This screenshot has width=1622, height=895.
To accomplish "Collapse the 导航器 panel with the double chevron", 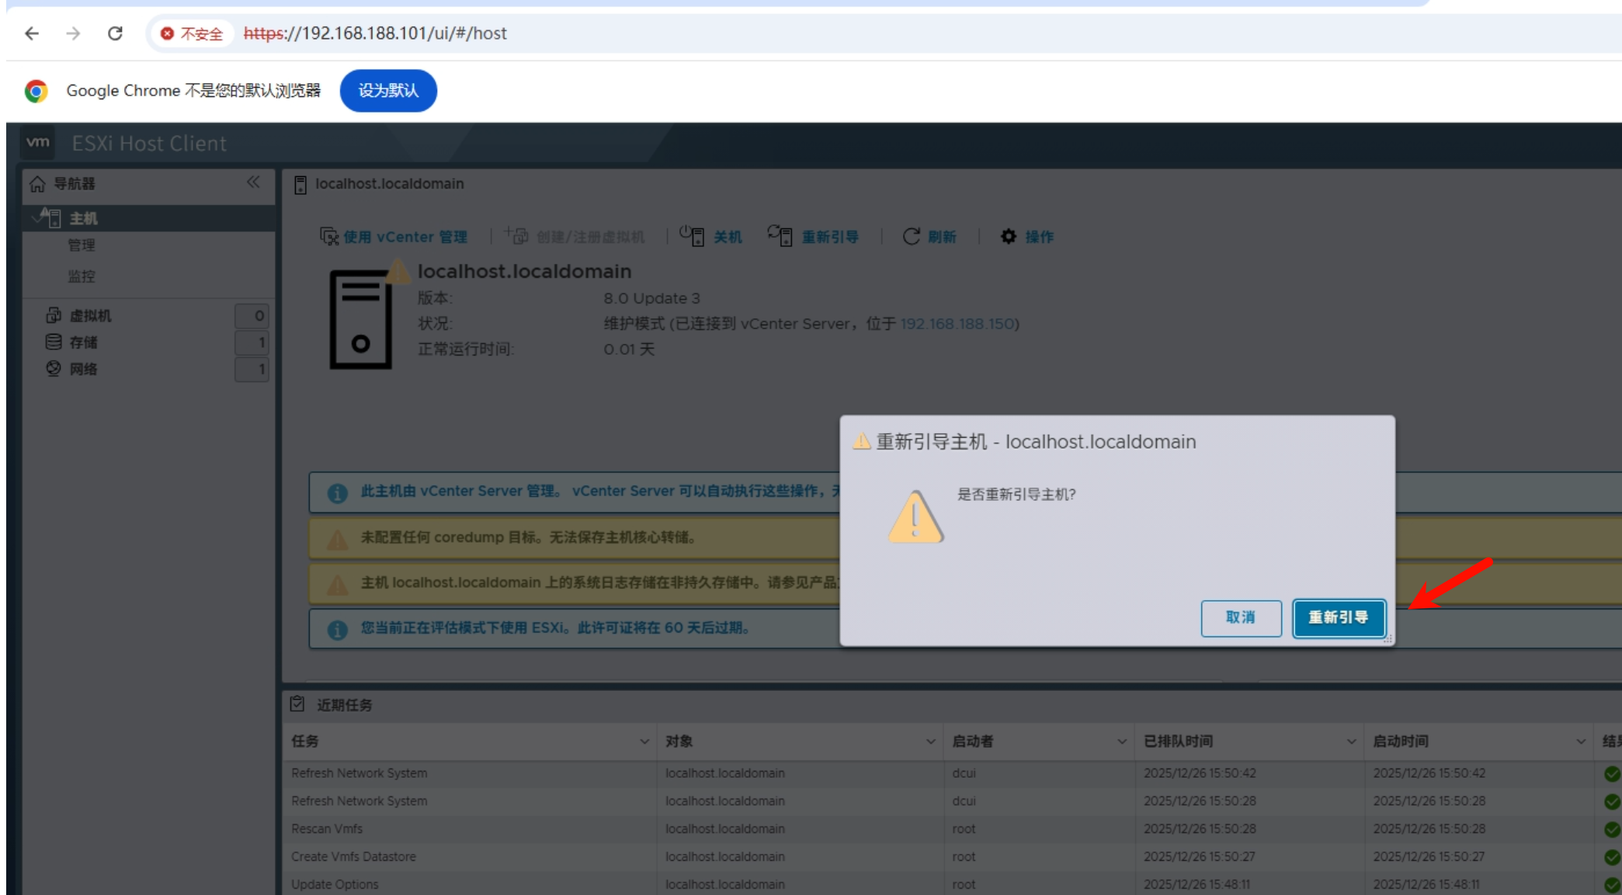I will [x=253, y=182].
